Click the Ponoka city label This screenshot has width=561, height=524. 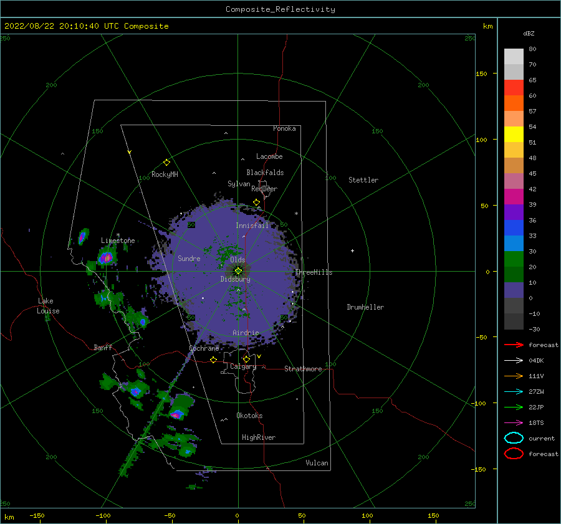click(x=284, y=128)
